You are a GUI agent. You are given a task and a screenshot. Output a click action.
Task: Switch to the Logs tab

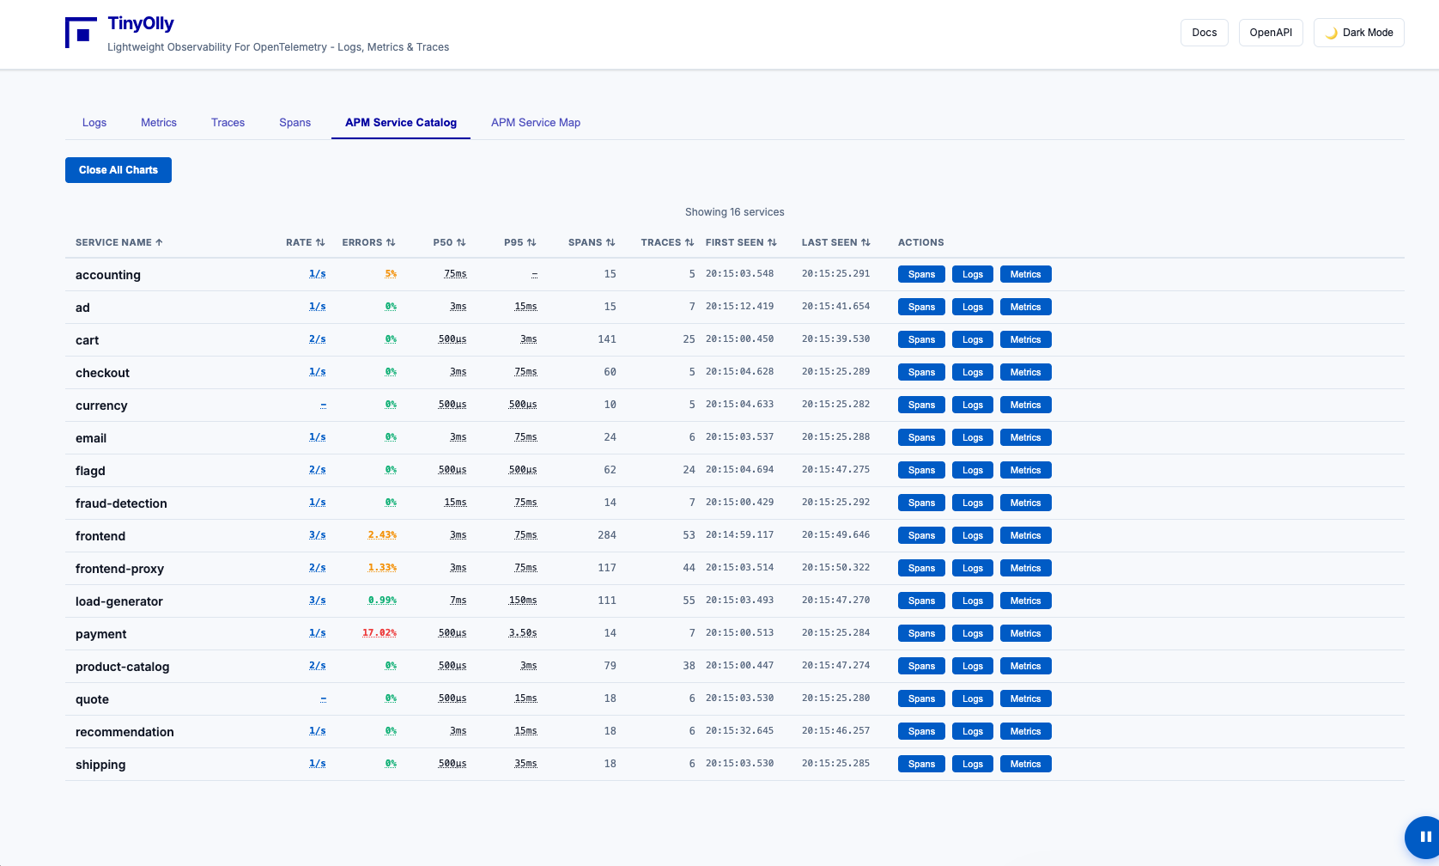point(94,123)
